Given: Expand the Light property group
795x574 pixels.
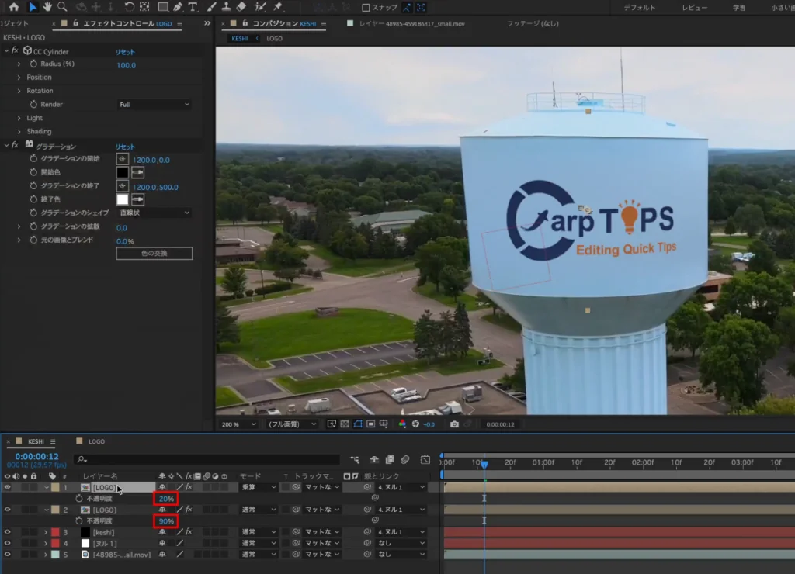Looking at the screenshot, I should pos(19,118).
